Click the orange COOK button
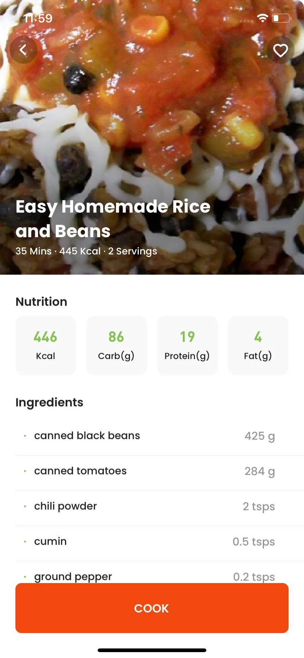Viewport: 304px width, 658px height. pyautogui.click(x=152, y=608)
